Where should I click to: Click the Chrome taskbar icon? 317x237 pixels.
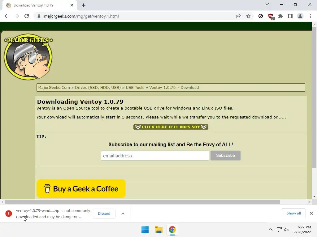pos(172,230)
